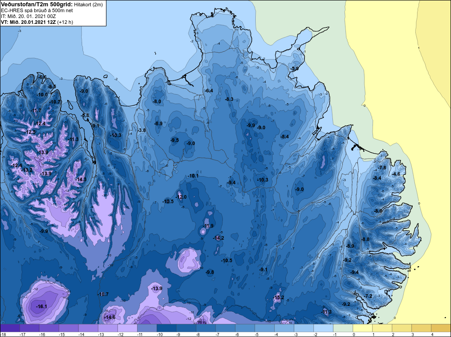
Task: Click the -13.2 temperature label
Action: (27, 170)
